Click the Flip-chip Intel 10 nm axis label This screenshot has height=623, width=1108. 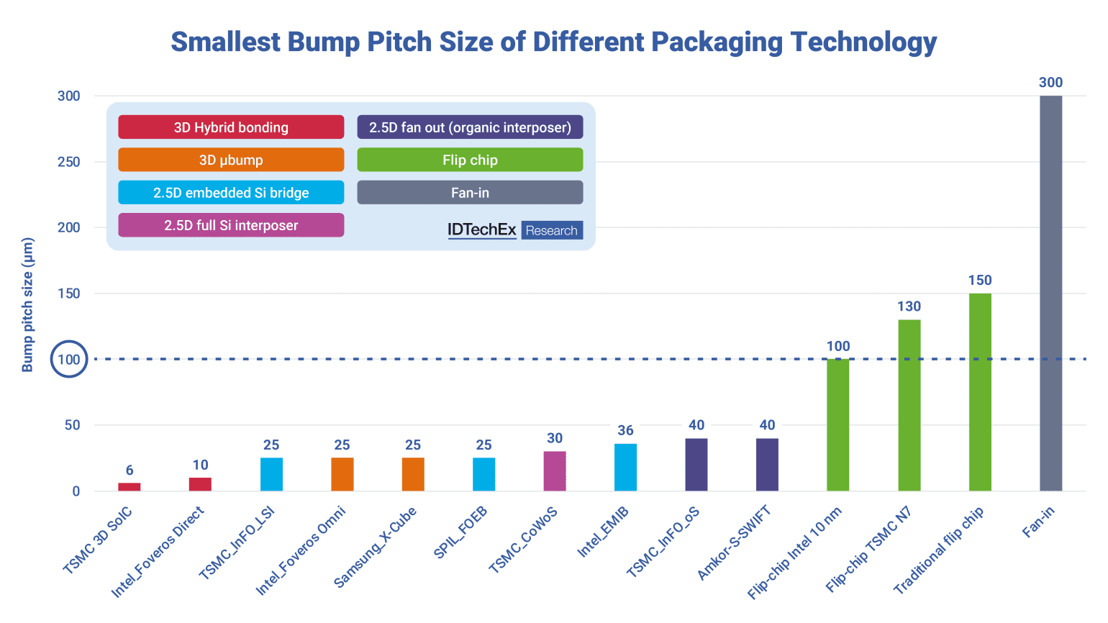click(794, 552)
